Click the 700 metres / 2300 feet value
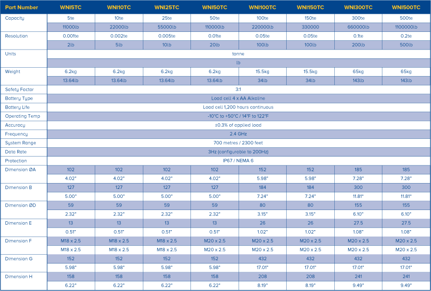431x291 pixels. point(238,143)
